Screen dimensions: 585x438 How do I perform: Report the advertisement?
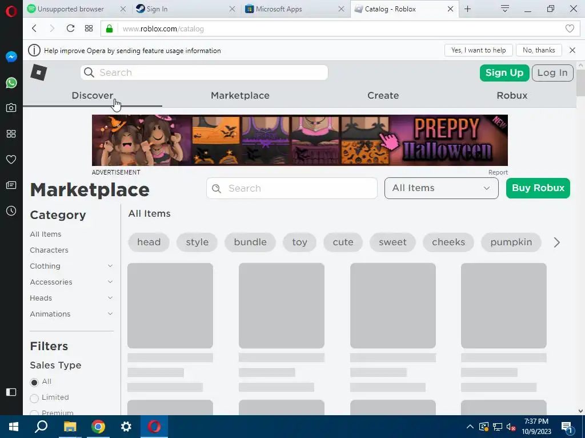(498, 172)
